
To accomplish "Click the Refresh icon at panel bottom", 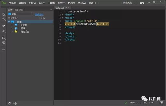I will tap(10, 103).
